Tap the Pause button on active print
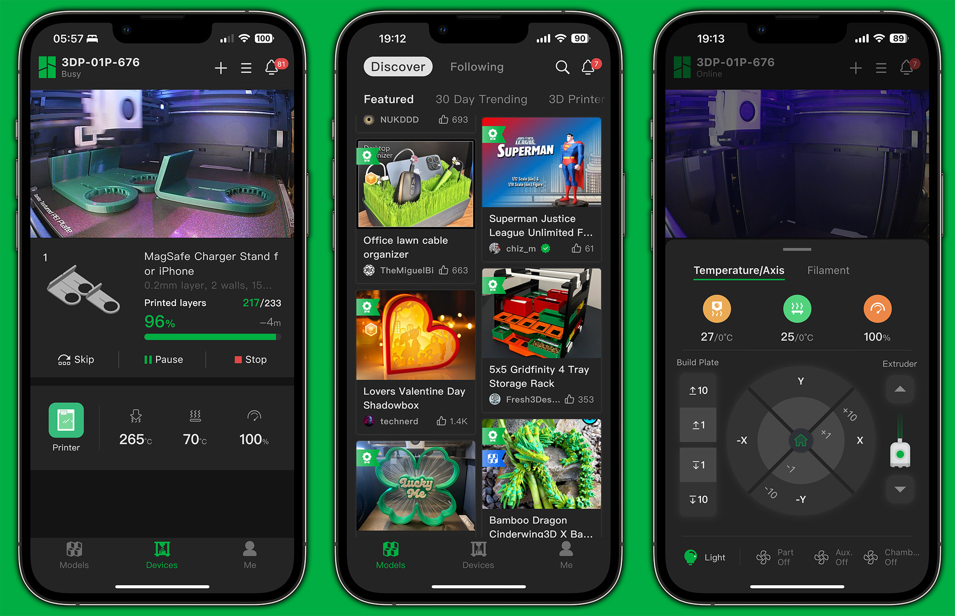 (161, 360)
